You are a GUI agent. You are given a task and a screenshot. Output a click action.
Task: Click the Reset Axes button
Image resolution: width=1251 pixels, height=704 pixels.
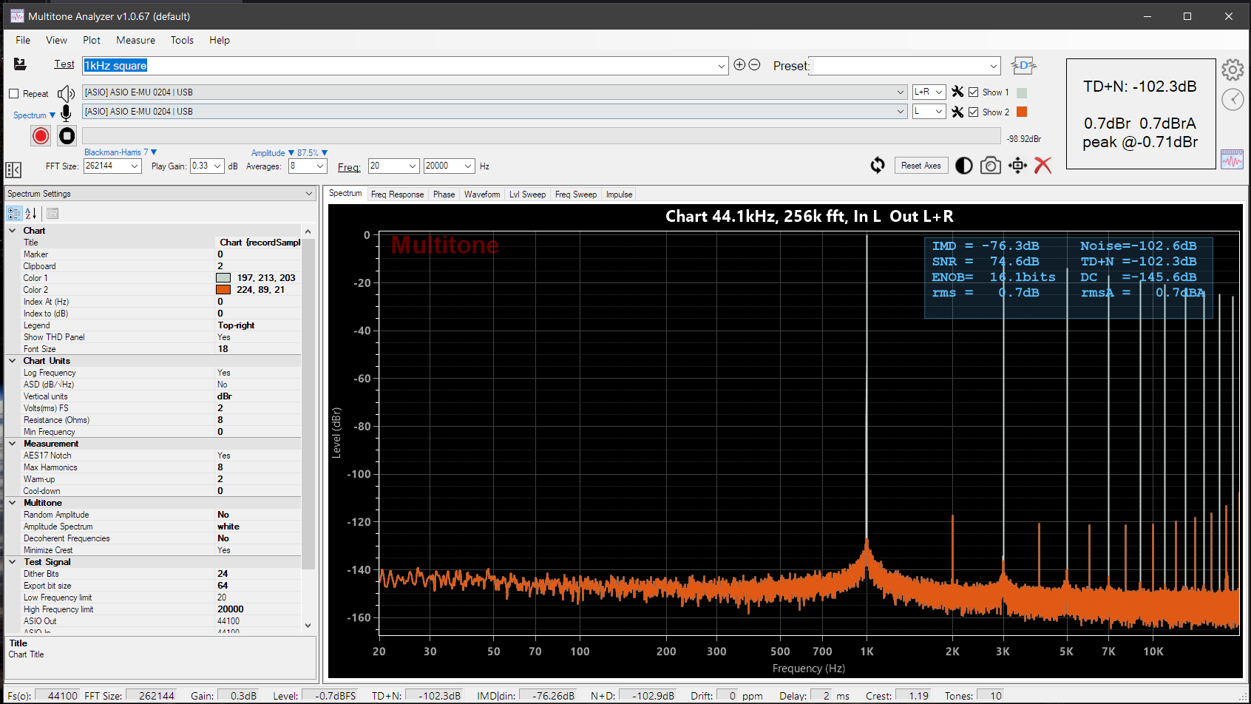[x=921, y=166]
